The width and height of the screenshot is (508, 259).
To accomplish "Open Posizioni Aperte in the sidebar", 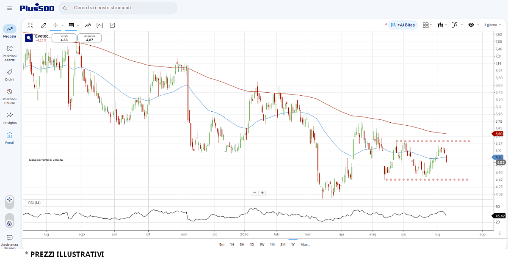I will pos(10,53).
